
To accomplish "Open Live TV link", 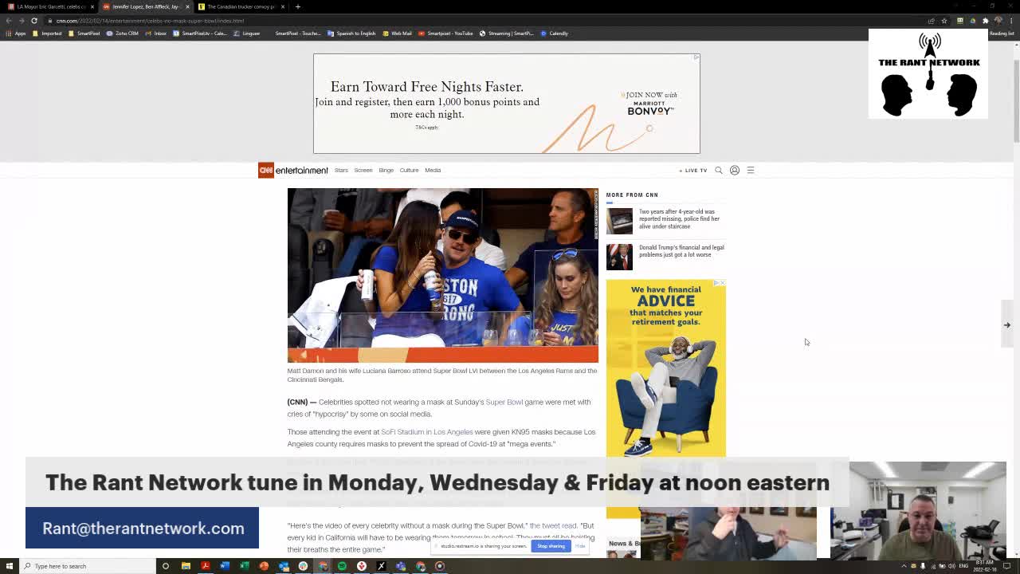I will 693,170.
